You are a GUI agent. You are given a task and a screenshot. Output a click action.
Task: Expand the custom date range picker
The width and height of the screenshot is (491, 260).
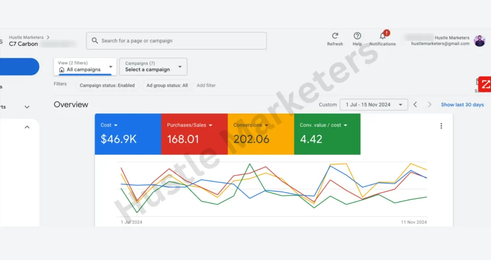pyautogui.click(x=374, y=105)
